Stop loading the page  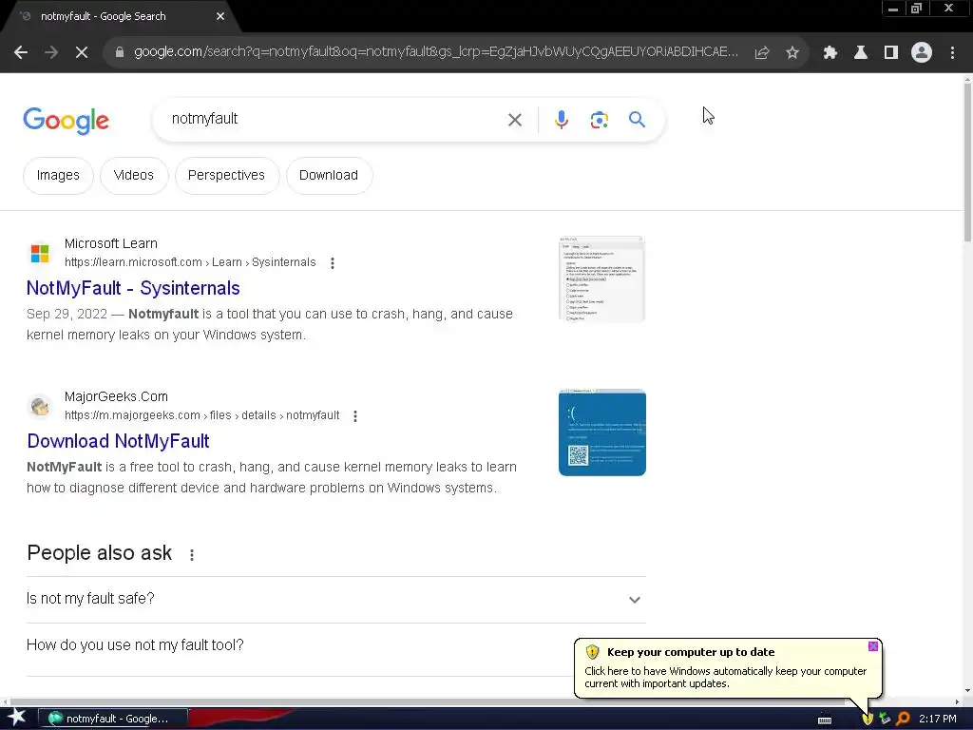[x=82, y=53]
